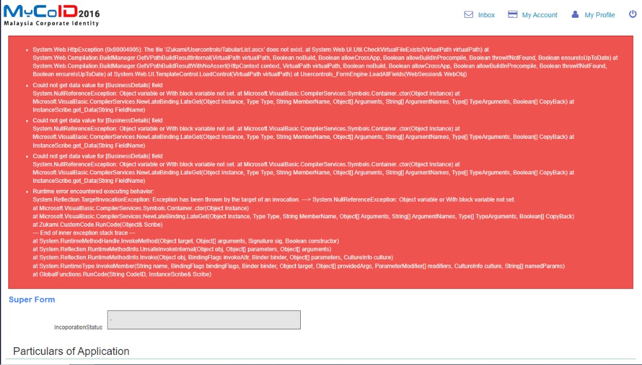Click the IncoporationStatus label
The width and height of the screenshot is (642, 365).
click(78, 328)
